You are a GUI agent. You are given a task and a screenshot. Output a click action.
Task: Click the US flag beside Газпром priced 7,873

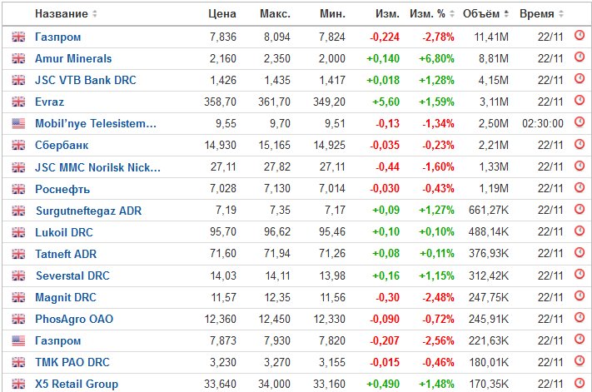(x=18, y=340)
